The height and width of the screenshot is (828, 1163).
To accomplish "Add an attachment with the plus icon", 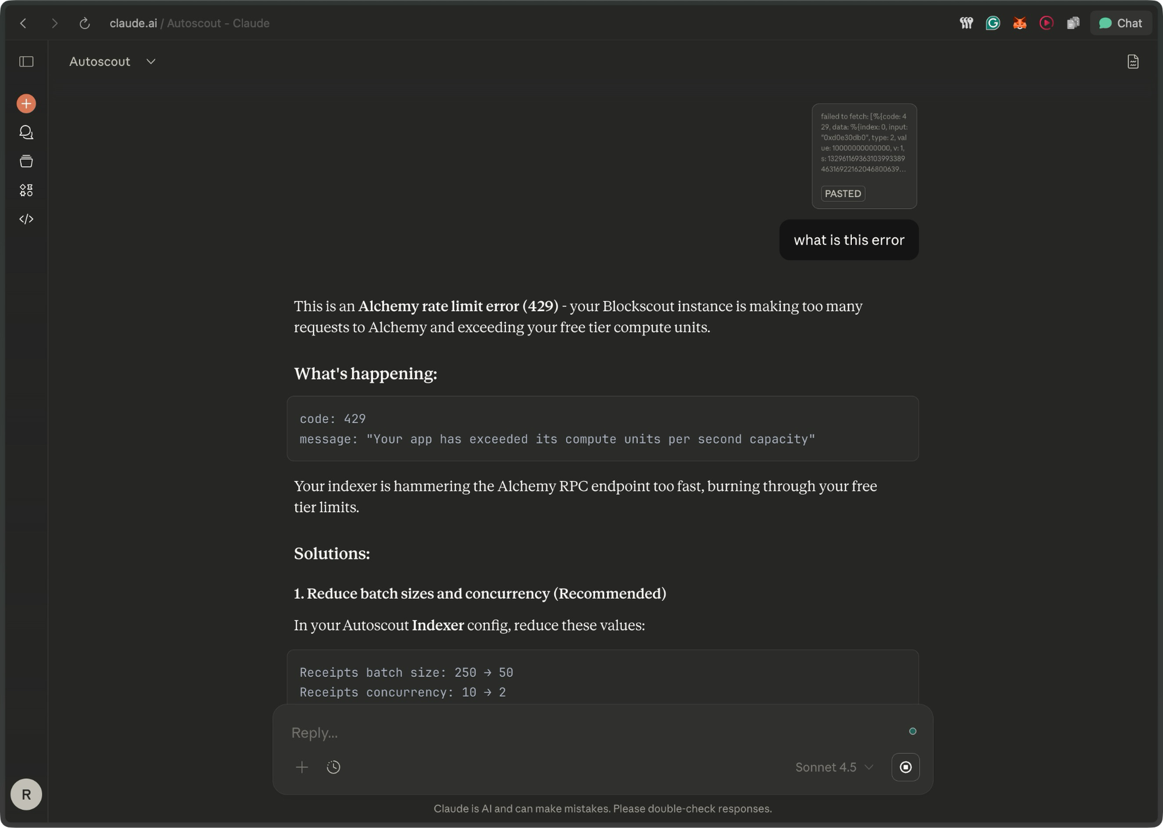I will pyautogui.click(x=302, y=767).
